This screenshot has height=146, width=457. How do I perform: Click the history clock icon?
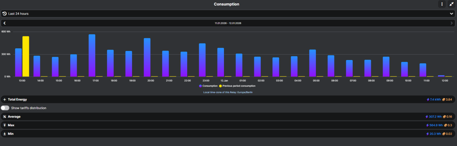[x=5, y=14]
